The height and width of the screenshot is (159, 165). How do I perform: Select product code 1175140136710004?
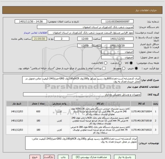(142, 111)
